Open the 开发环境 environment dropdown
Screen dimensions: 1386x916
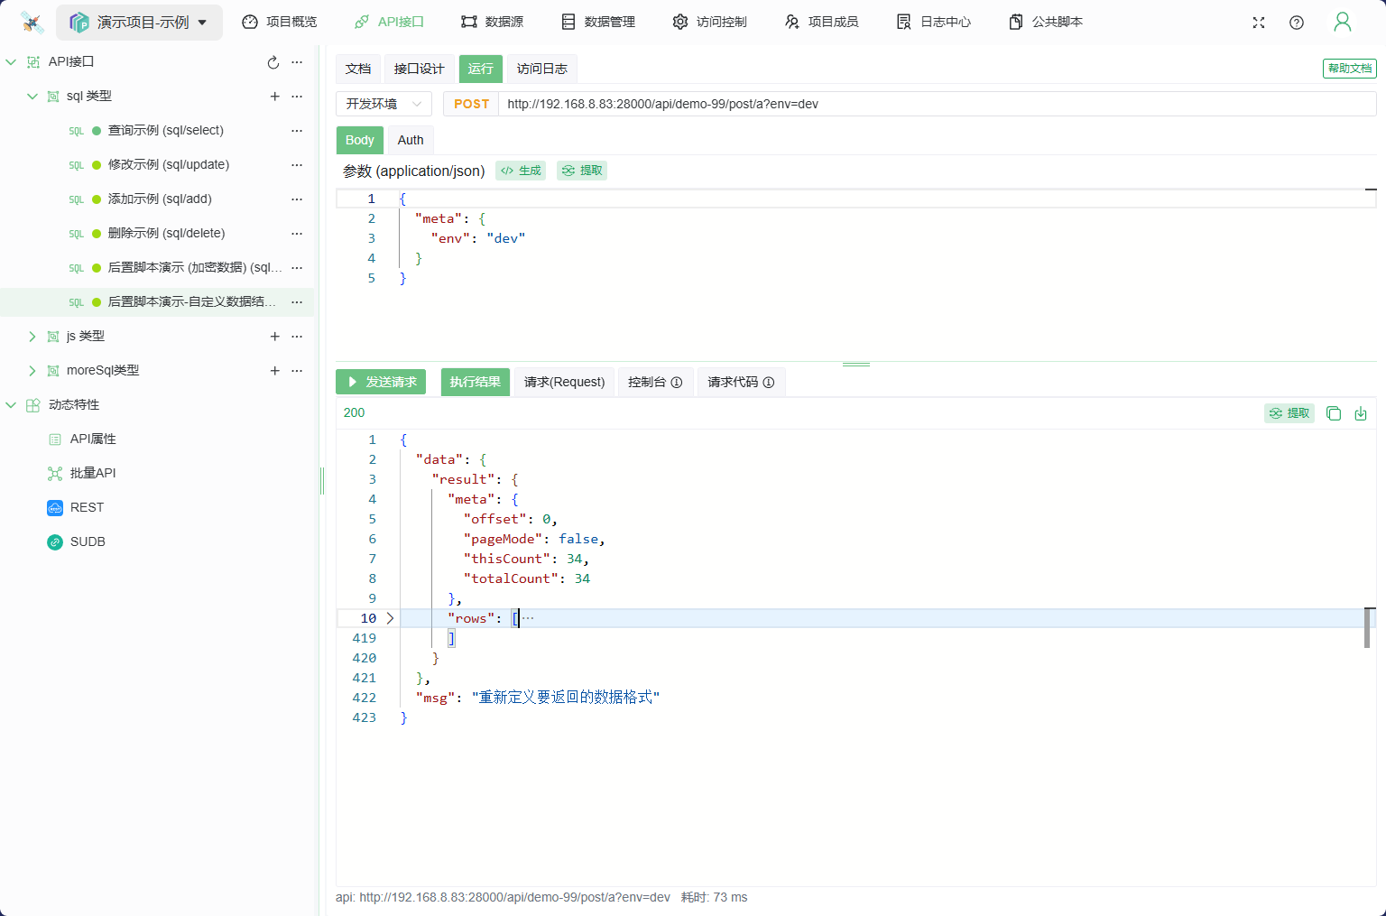383,104
